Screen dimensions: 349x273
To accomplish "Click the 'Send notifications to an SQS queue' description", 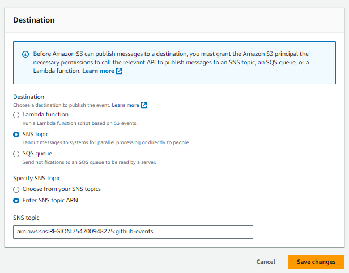I will pos(90,162).
